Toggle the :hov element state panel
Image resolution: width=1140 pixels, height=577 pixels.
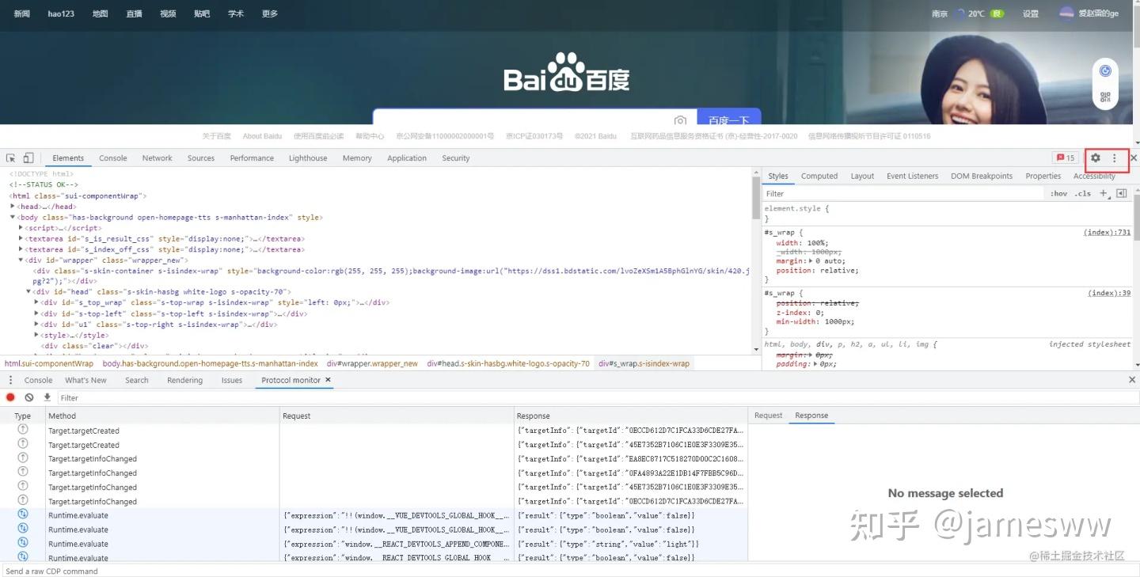point(1058,193)
